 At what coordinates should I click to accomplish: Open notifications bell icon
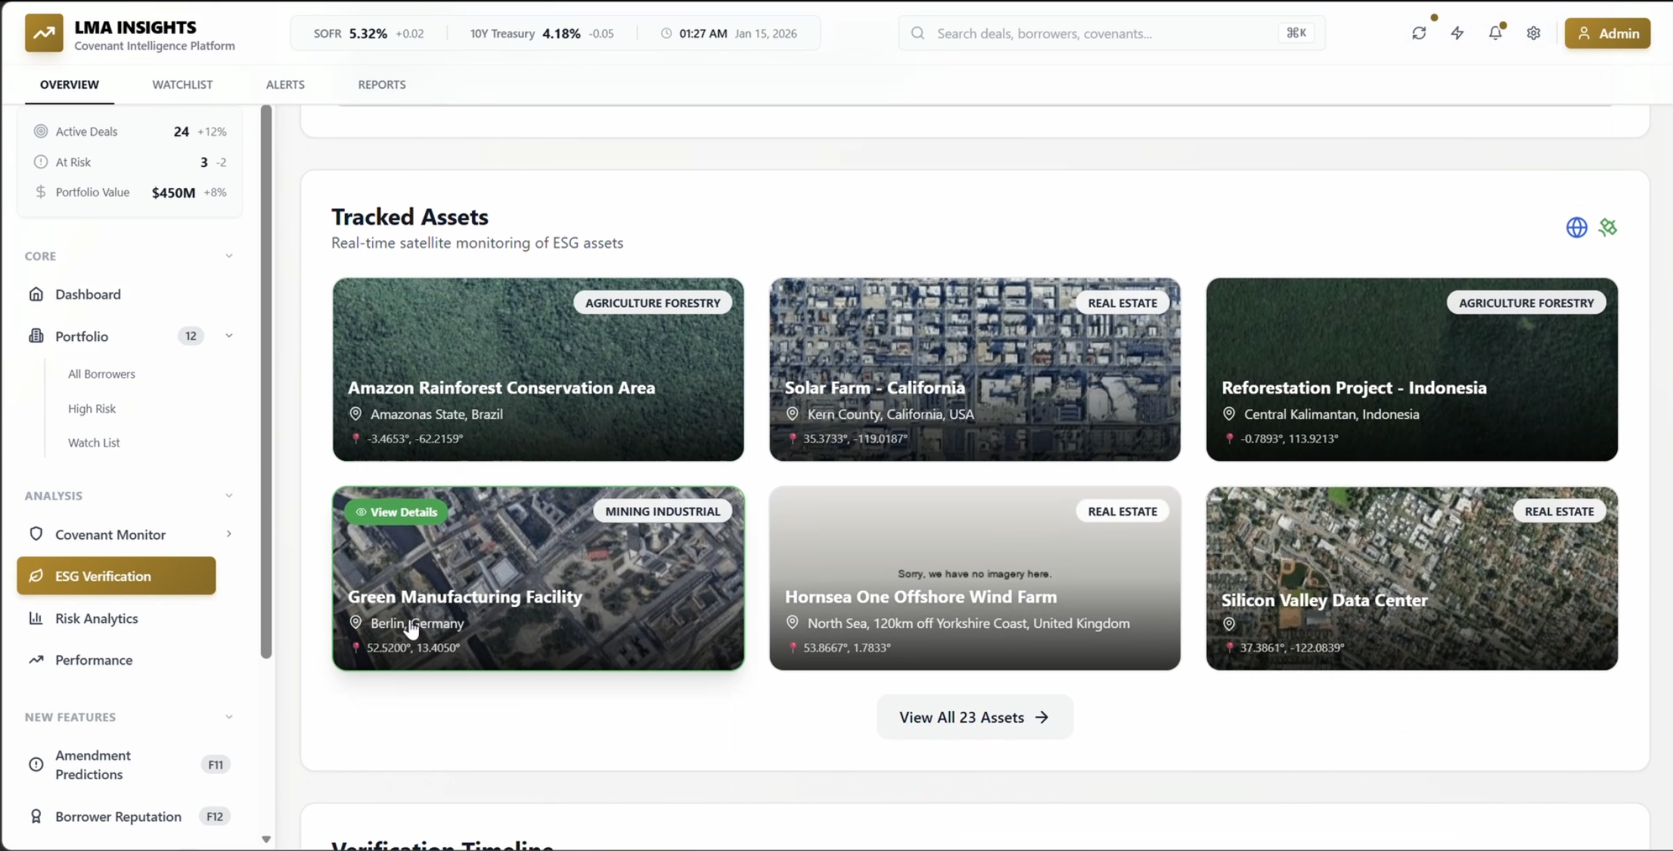pos(1495,33)
